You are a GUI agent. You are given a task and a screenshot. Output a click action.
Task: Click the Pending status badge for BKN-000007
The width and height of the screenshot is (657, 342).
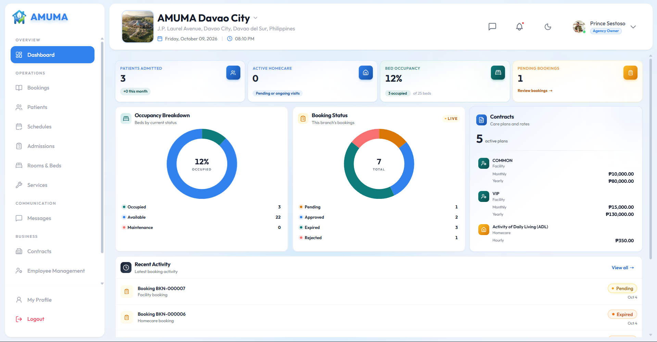tap(622, 289)
